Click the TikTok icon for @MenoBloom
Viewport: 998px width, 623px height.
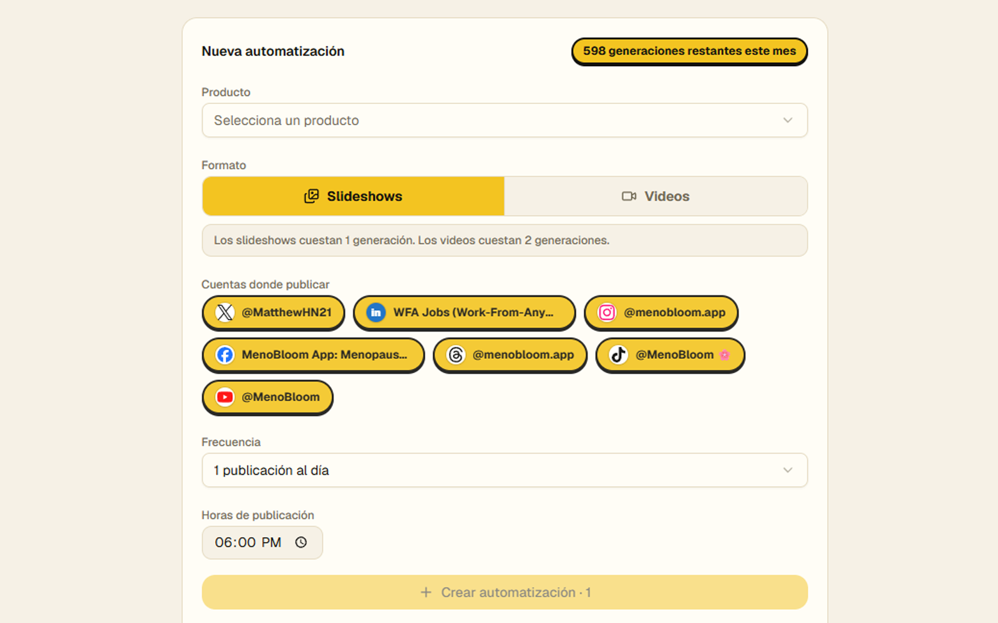pos(618,354)
